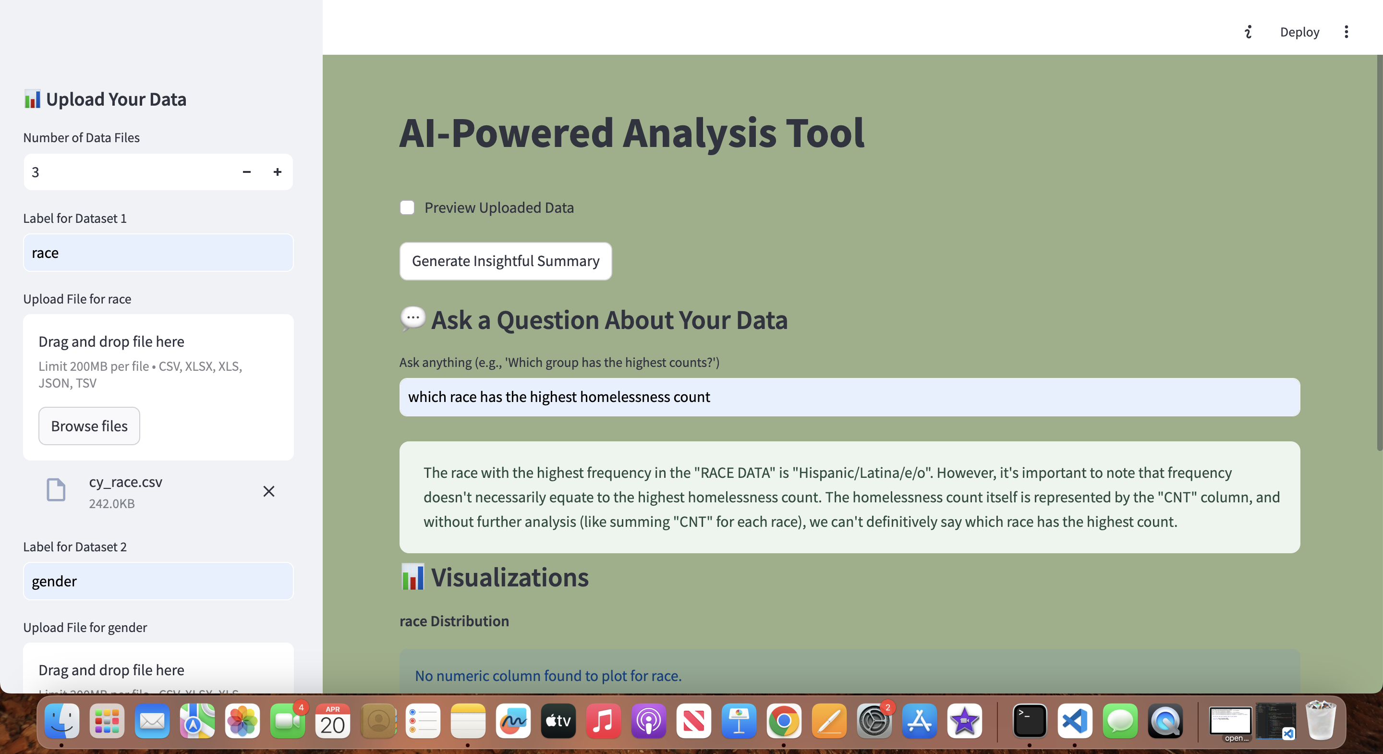This screenshot has width=1383, height=754.
Task: Click the Label for Dataset 2 gender field
Action: [158, 581]
